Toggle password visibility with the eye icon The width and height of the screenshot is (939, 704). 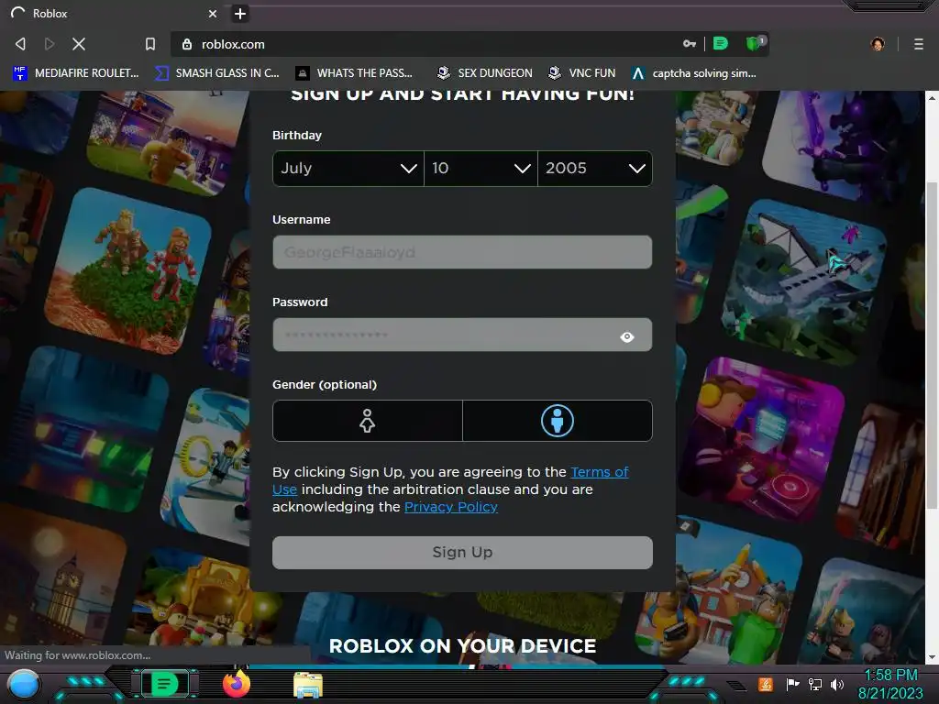pyautogui.click(x=627, y=337)
